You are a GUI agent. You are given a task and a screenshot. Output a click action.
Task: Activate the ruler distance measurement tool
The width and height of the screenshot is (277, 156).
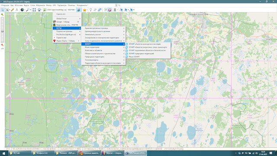click(x=13, y=10)
